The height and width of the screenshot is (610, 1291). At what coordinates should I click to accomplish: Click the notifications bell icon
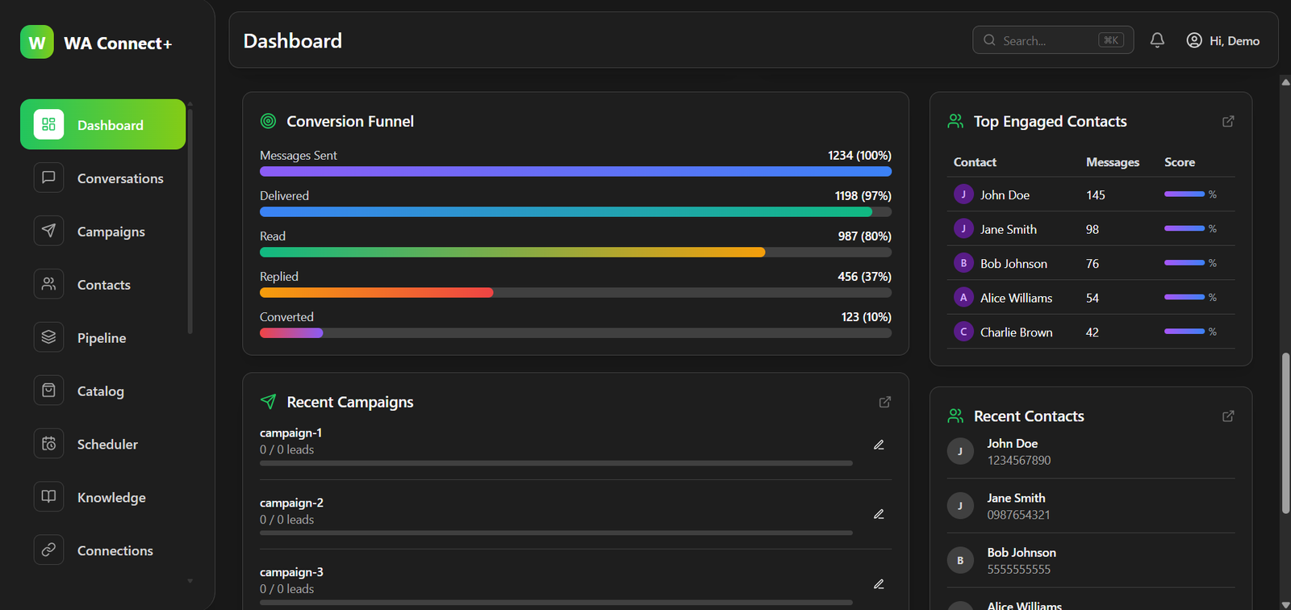(x=1157, y=40)
